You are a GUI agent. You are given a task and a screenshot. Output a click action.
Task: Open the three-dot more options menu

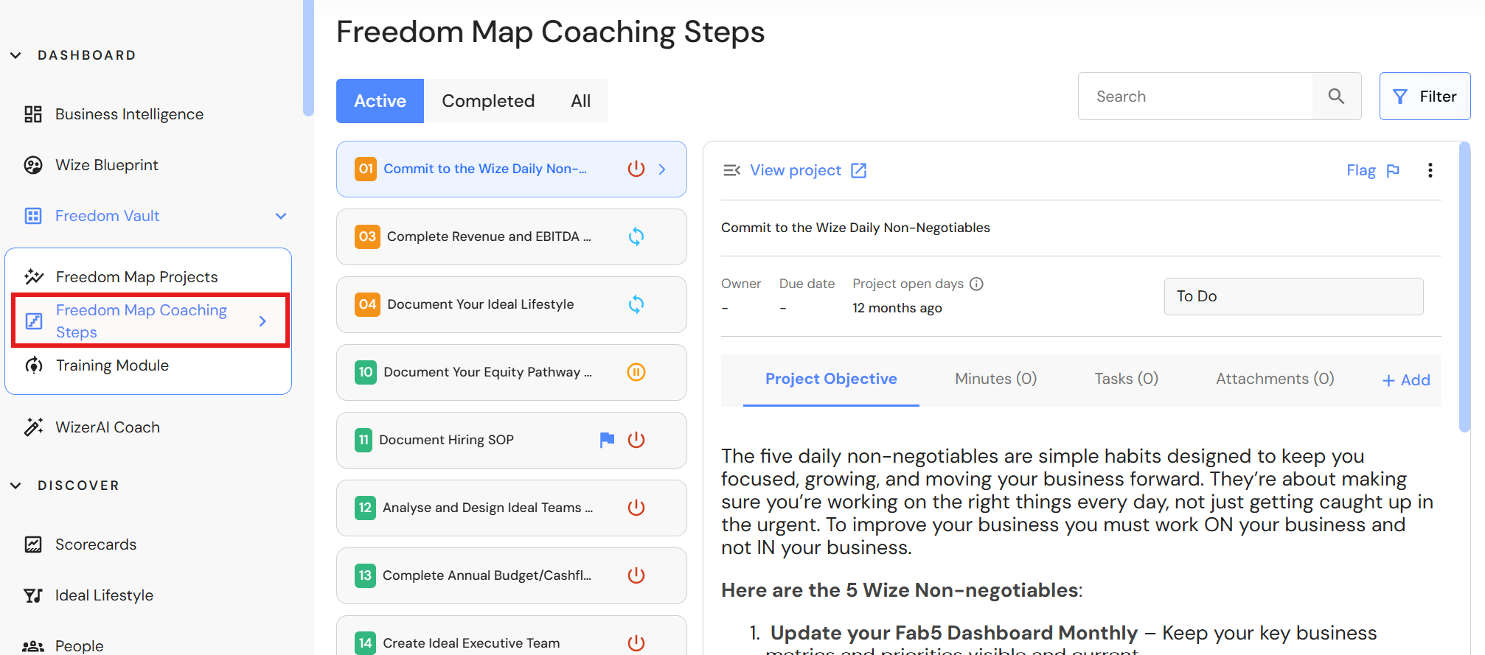pos(1430,170)
